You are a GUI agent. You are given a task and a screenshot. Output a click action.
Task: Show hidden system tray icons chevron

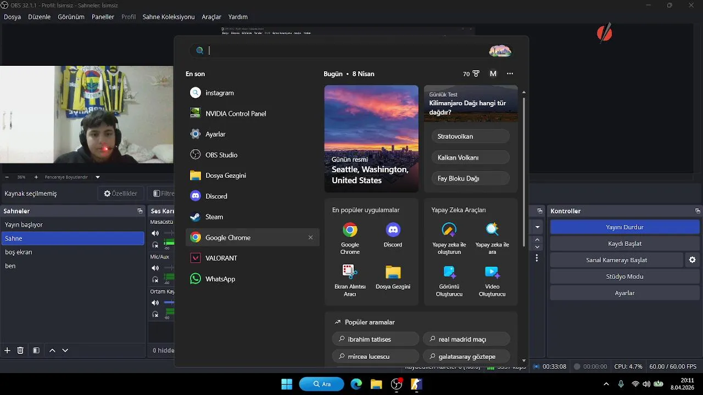606,384
